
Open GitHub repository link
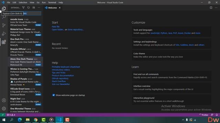point(60,78)
